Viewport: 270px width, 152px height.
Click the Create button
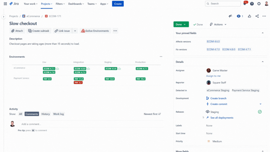118,4
